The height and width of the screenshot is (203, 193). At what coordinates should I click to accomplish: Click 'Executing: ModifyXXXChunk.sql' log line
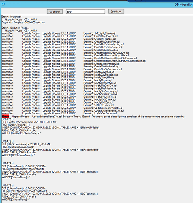pyautogui.click(x=99, y=99)
